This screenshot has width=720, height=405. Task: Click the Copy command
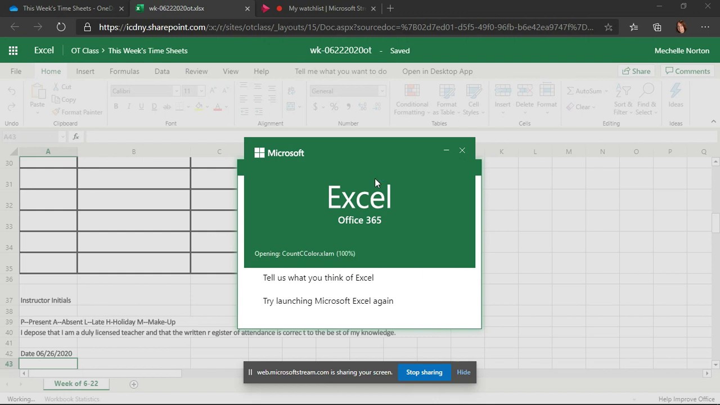coord(64,100)
